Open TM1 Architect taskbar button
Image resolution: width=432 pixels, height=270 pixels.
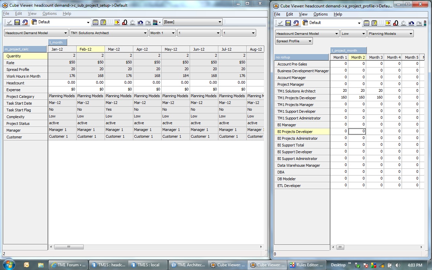[x=188, y=265]
